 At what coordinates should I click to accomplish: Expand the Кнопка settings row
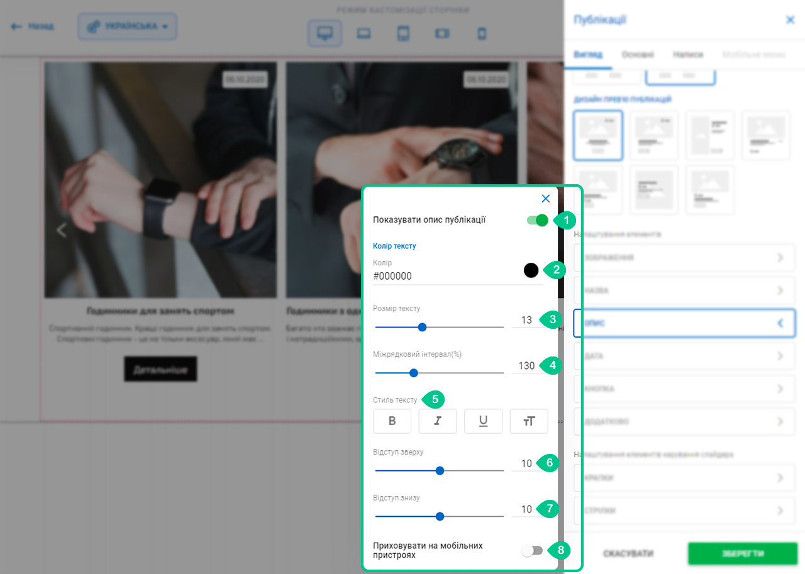click(684, 389)
